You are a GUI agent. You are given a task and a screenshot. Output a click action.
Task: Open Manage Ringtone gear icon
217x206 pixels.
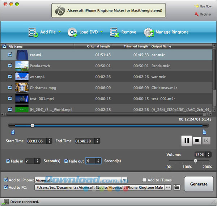click(149, 32)
